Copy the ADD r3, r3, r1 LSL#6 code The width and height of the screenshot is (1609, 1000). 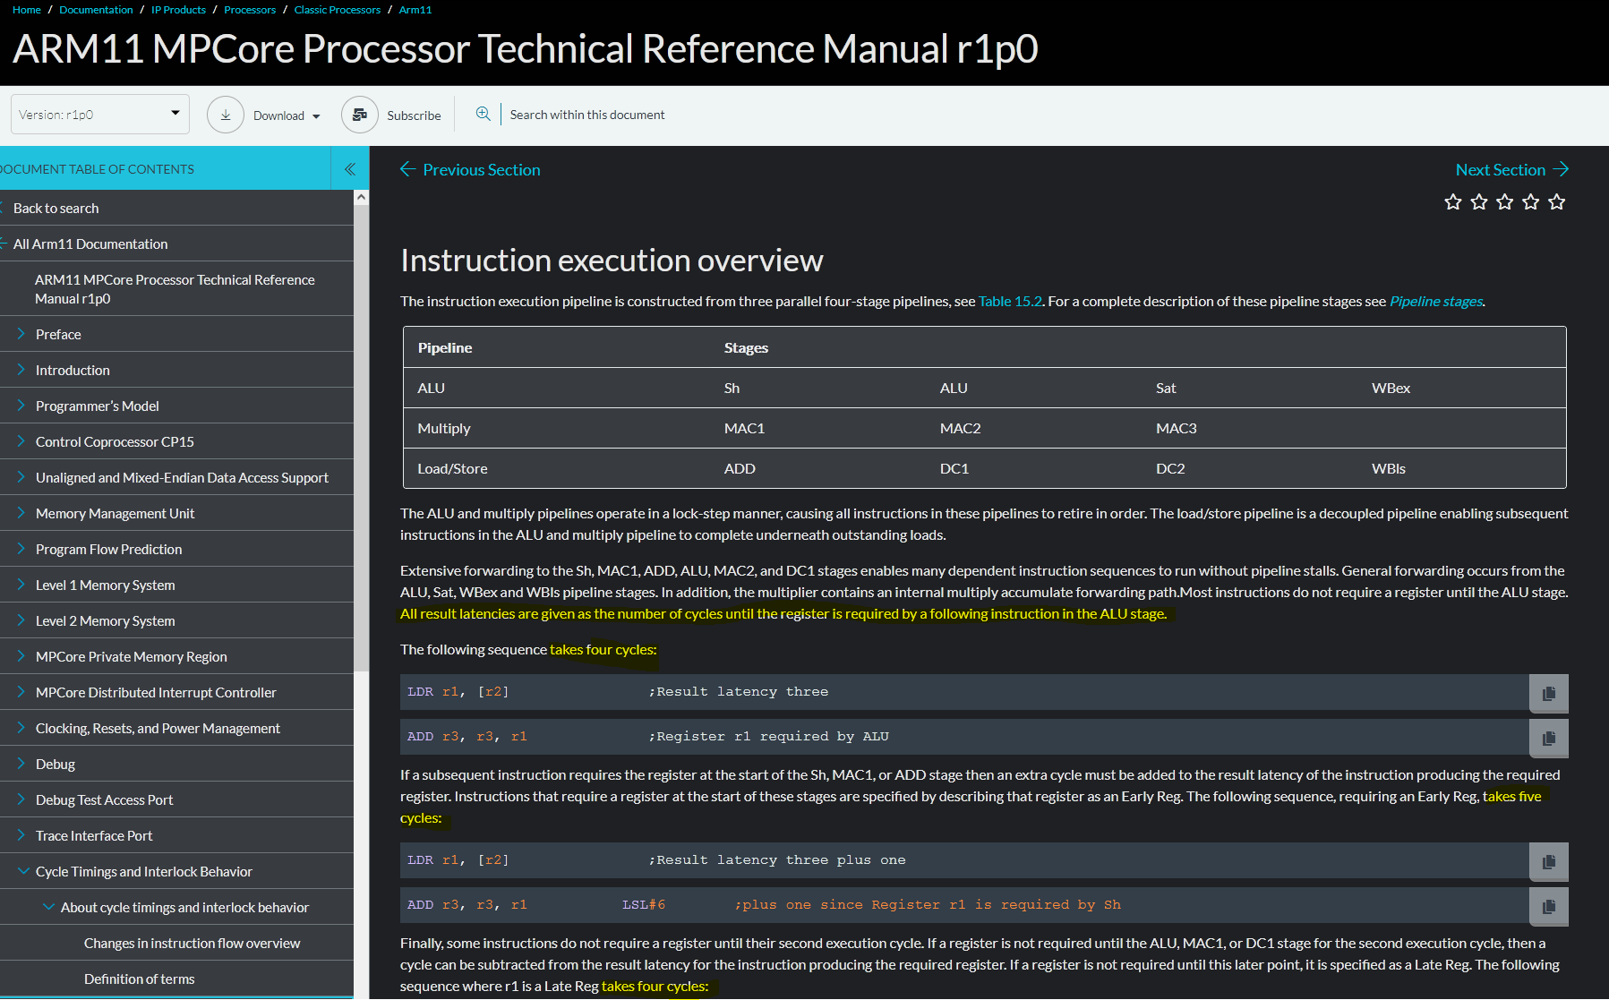click(x=1549, y=906)
